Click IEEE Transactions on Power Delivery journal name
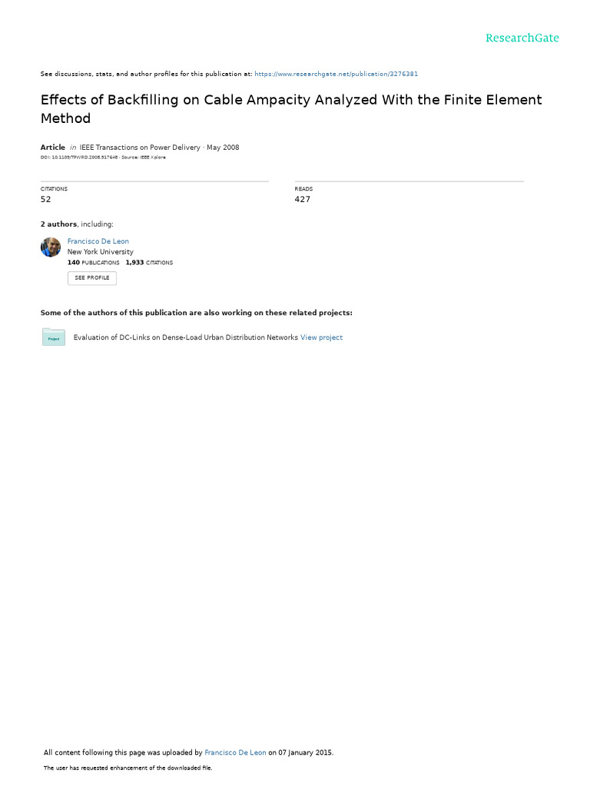 [x=140, y=147]
